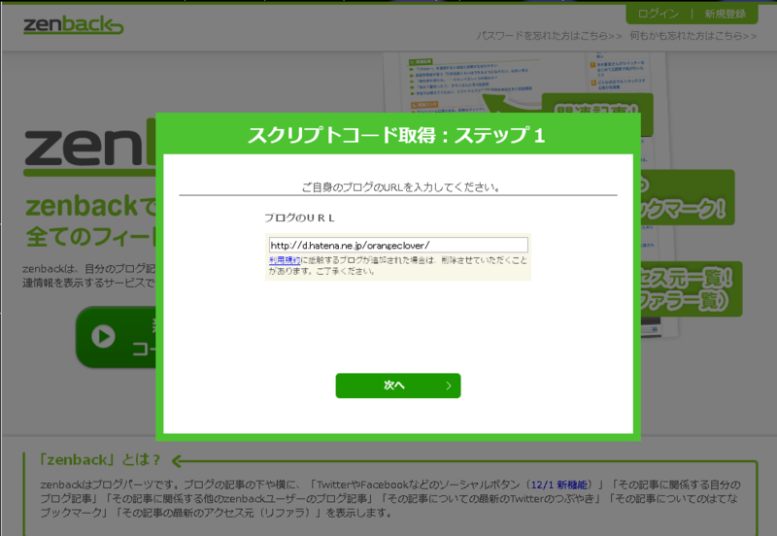Open the 新規登録 sign-up link

tap(726, 14)
